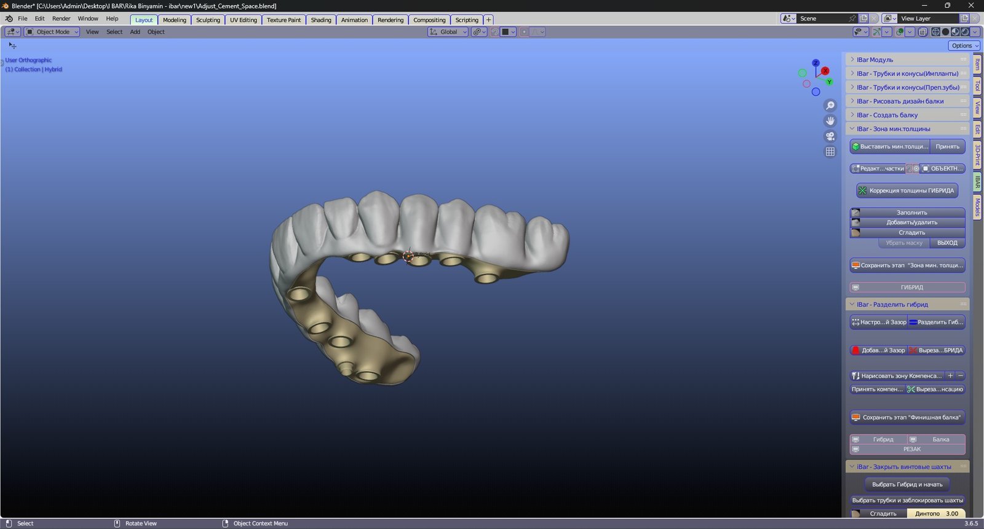Image resolution: width=984 pixels, height=529 pixels.
Task: Collapse IBar - Зона мин.толщины panel
Action: point(907,129)
